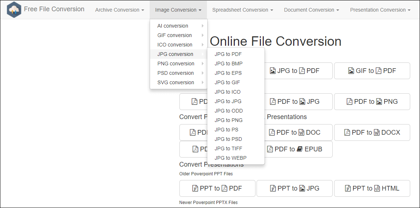Click the book icon in PDF to EPUB button

point(300,149)
